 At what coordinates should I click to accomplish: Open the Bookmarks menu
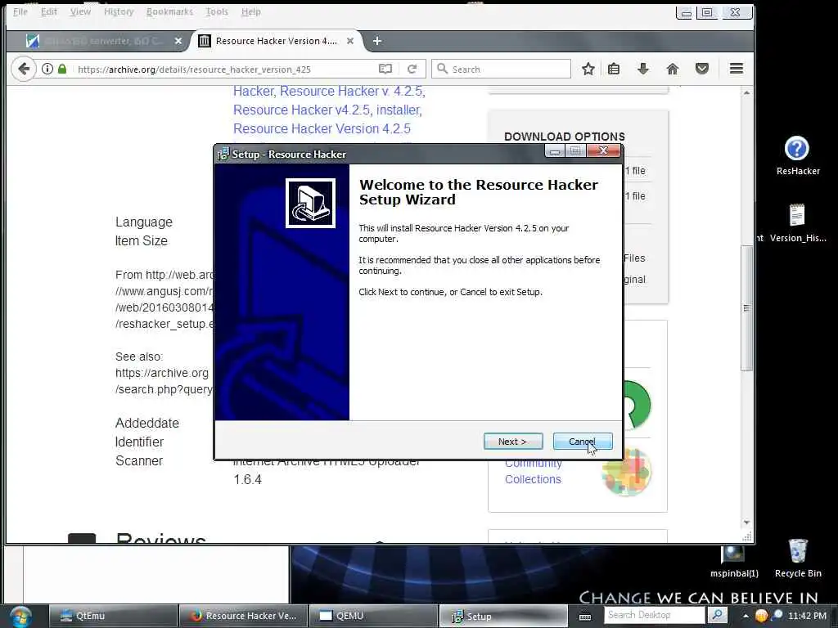[x=169, y=11]
